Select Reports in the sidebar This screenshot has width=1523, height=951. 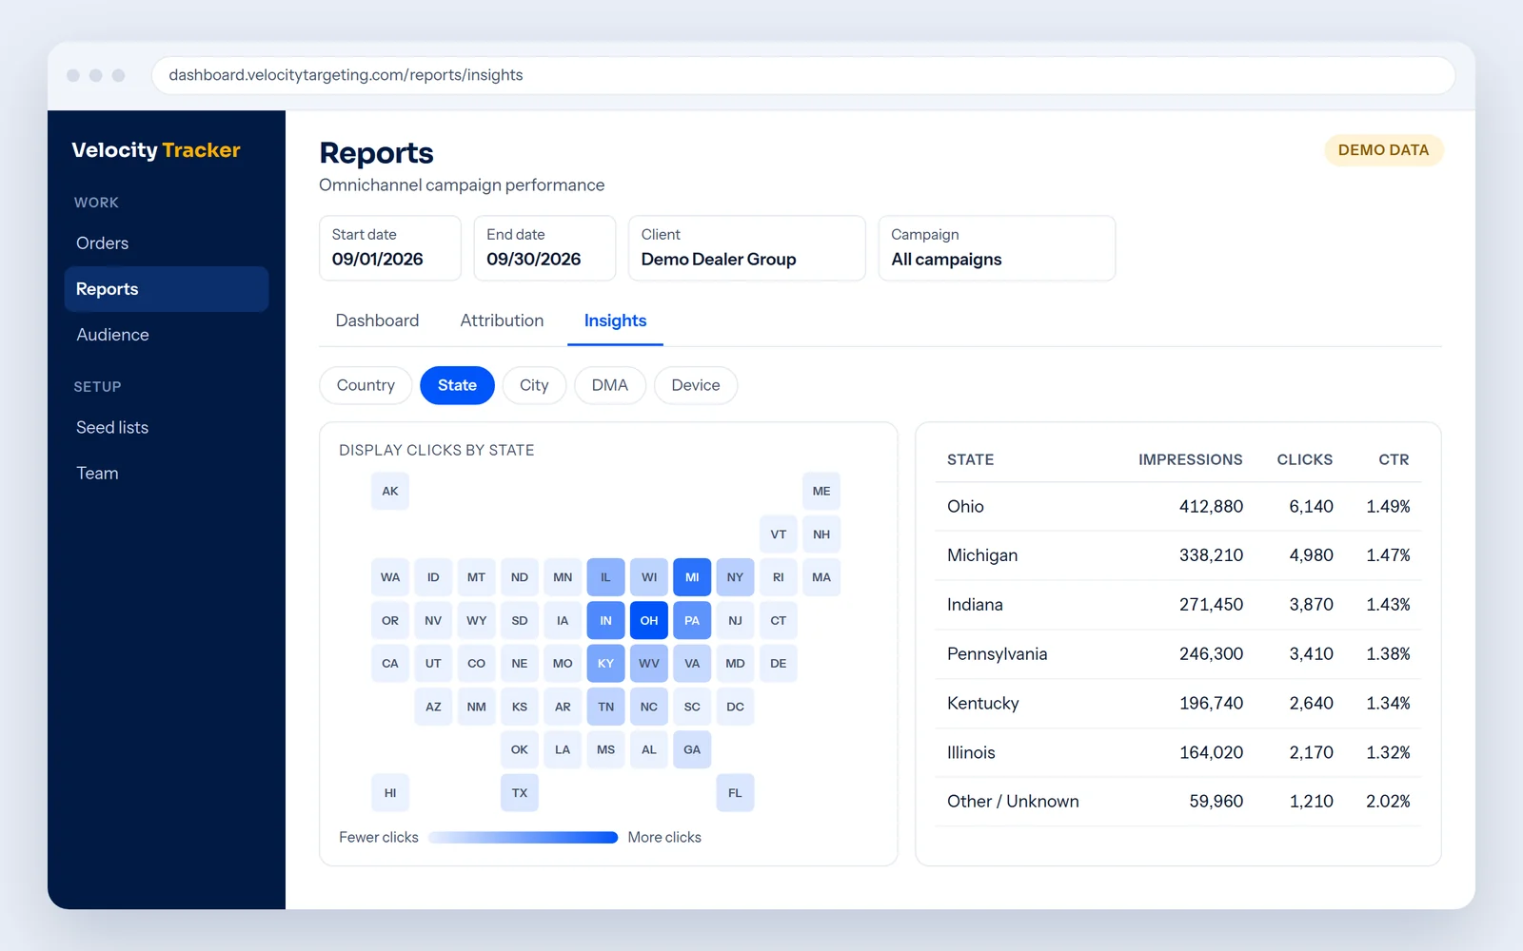(167, 289)
